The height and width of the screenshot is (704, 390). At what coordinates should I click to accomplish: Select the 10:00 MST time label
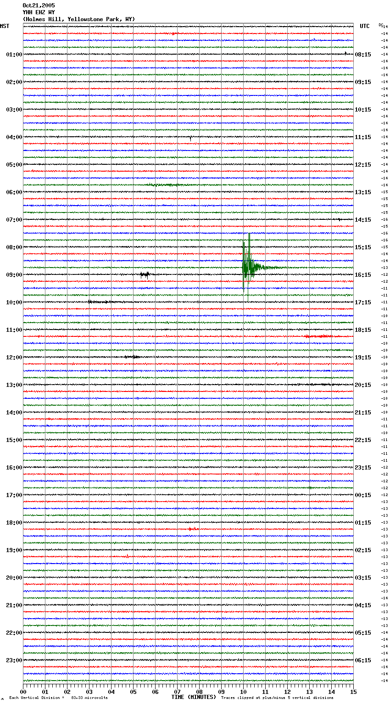14,302
